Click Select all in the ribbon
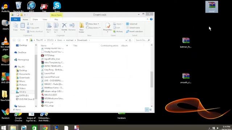Screen dimensions: 232x130 point(132,24)
